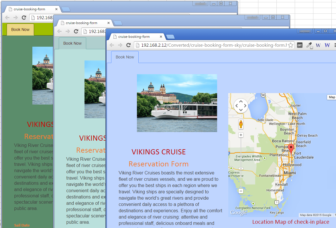Click the first W extension icon
The height and width of the screenshot is (228, 336).
pyautogui.click(x=318, y=45)
